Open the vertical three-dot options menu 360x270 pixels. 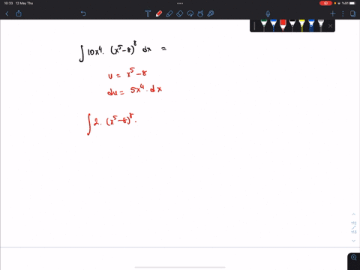click(x=343, y=13)
